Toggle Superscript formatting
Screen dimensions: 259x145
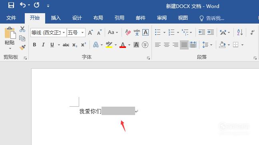[84, 45]
